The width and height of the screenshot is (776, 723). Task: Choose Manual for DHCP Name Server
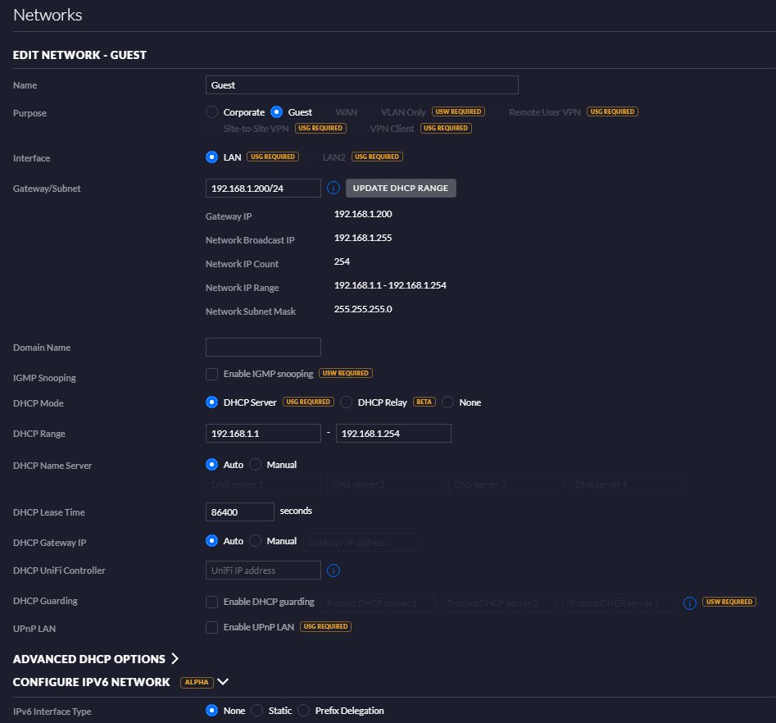[x=256, y=465]
